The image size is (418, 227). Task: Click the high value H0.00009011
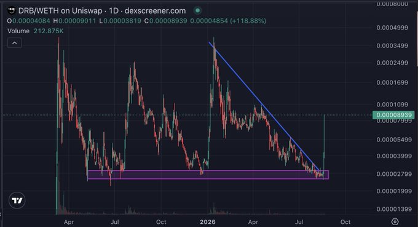(74, 21)
